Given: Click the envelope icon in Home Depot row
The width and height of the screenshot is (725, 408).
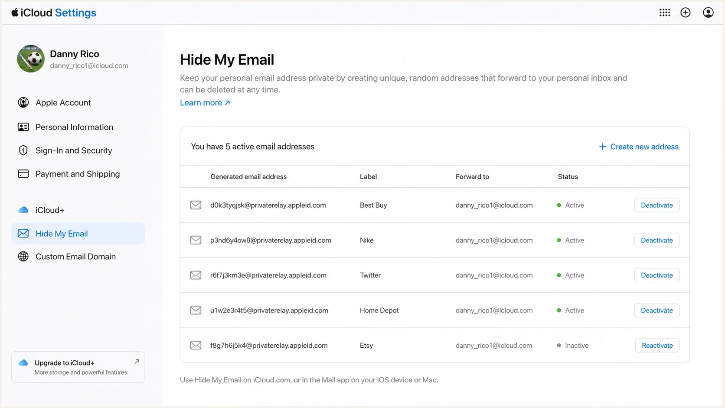Looking at the screenshot, I should tap(196, 310).
